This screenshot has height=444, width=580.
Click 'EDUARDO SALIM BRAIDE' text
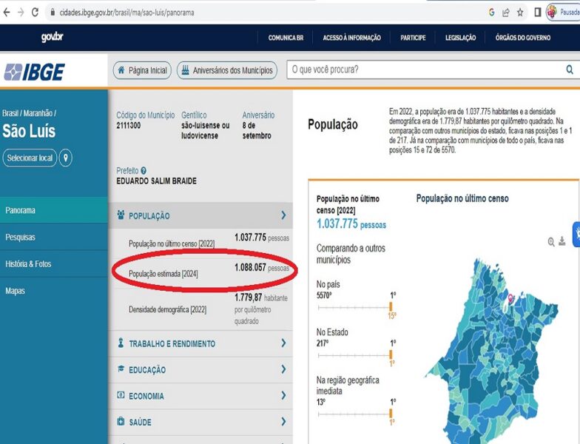157,181
